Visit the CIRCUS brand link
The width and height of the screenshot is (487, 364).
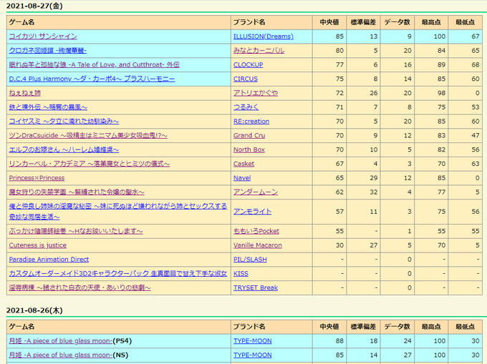point(246,79)
